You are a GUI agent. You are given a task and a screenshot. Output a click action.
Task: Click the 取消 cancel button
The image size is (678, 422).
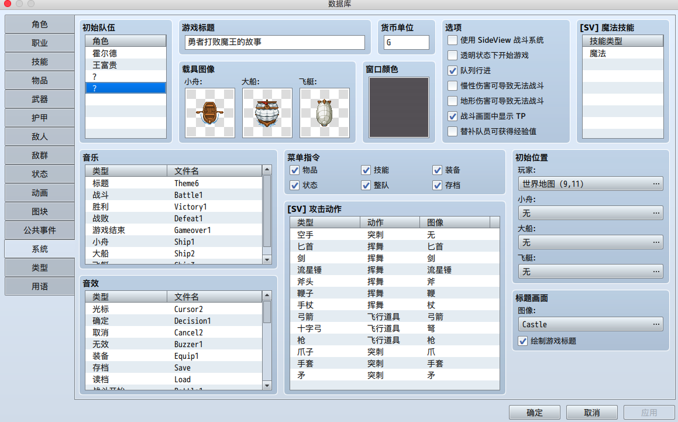pyautogui.click(x=592, y=412)
